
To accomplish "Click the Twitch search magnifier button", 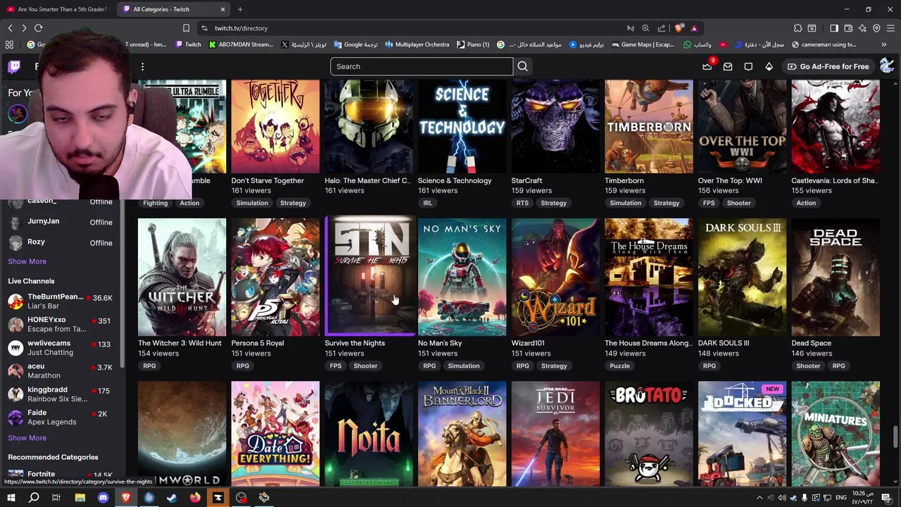I will (522, 66).
